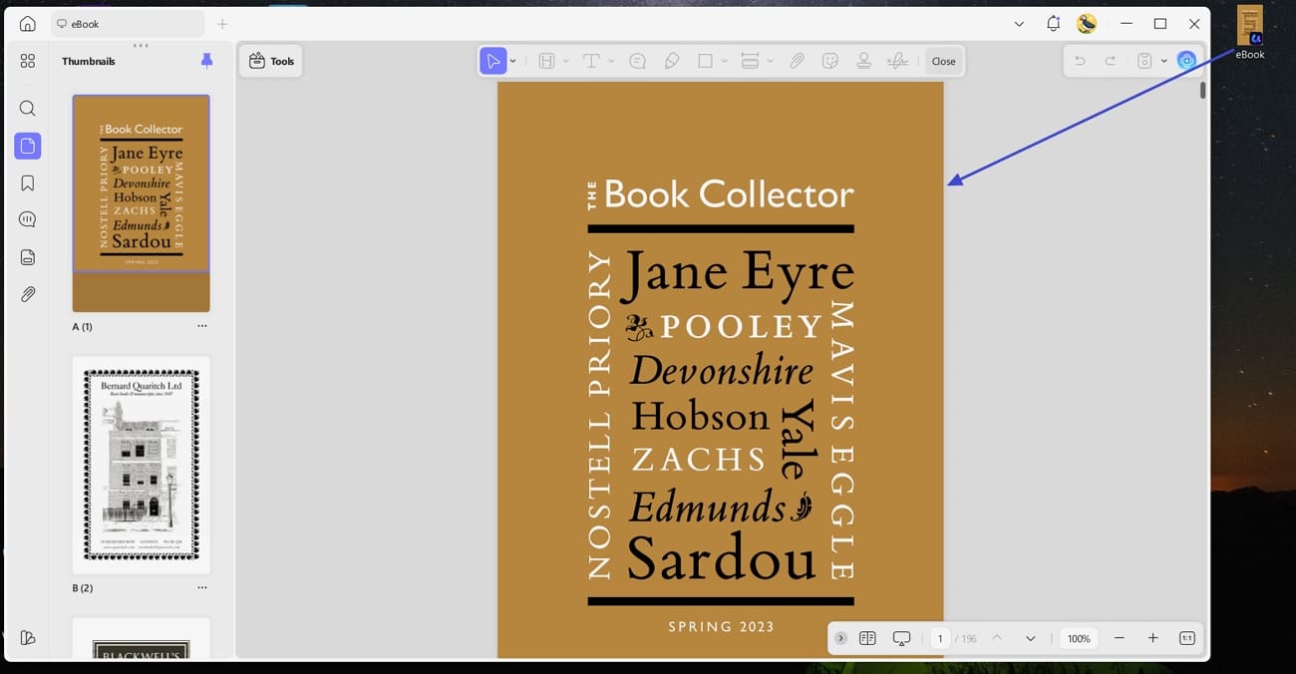The image size is (1296, 674).
Task: Go to the previous page arrow
Action: 997,638
